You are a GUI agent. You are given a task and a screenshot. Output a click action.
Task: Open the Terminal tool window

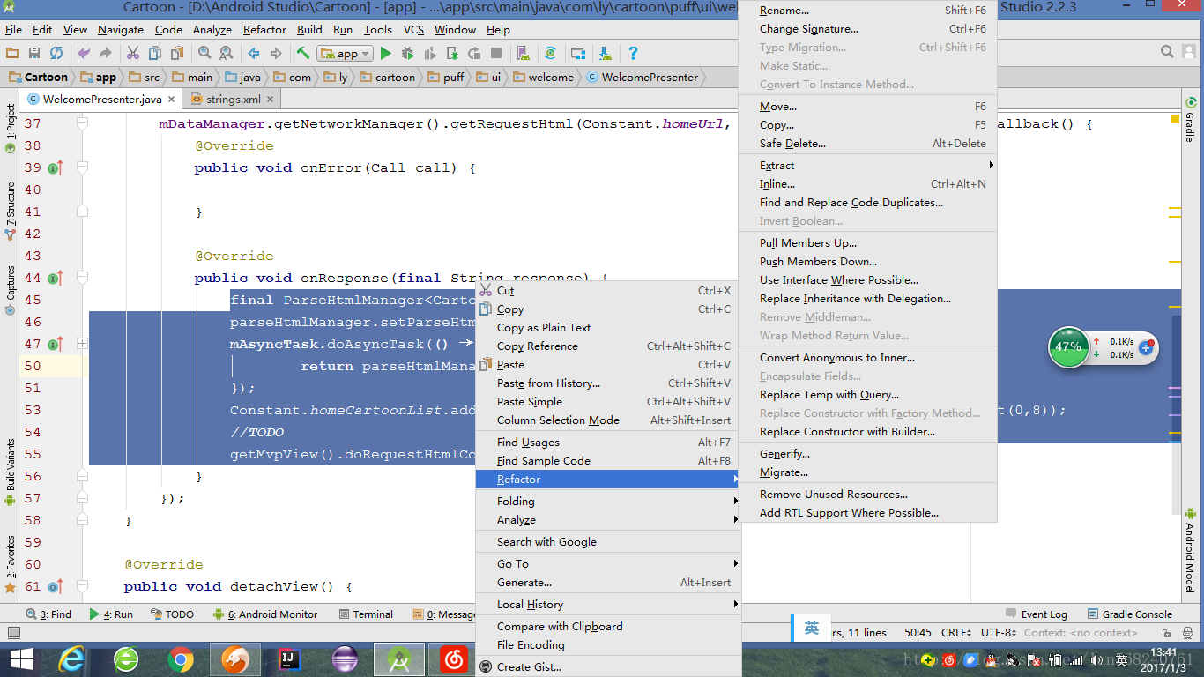(365, 614)
